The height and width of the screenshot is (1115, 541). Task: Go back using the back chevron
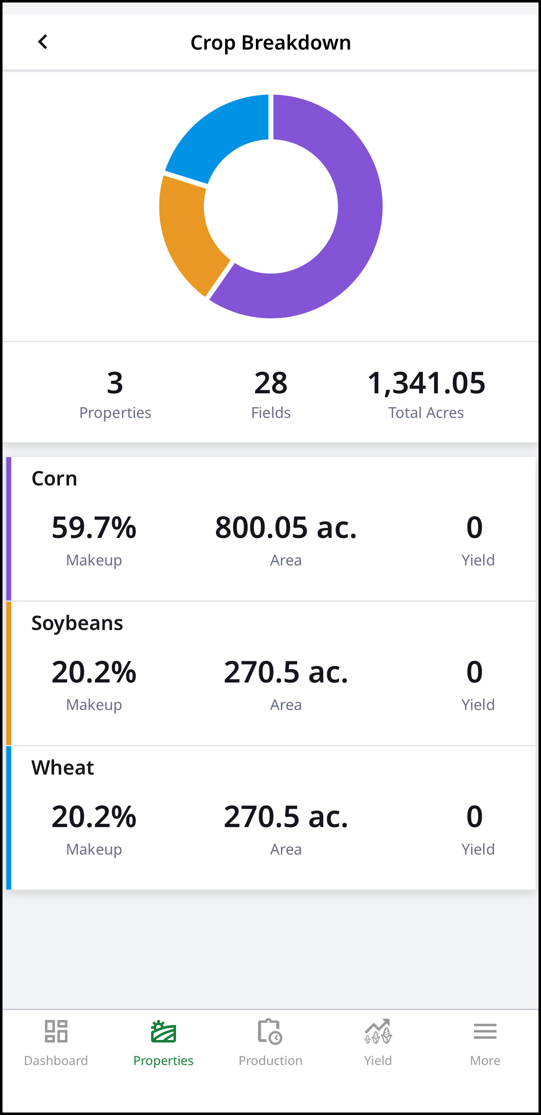[42, 42]
